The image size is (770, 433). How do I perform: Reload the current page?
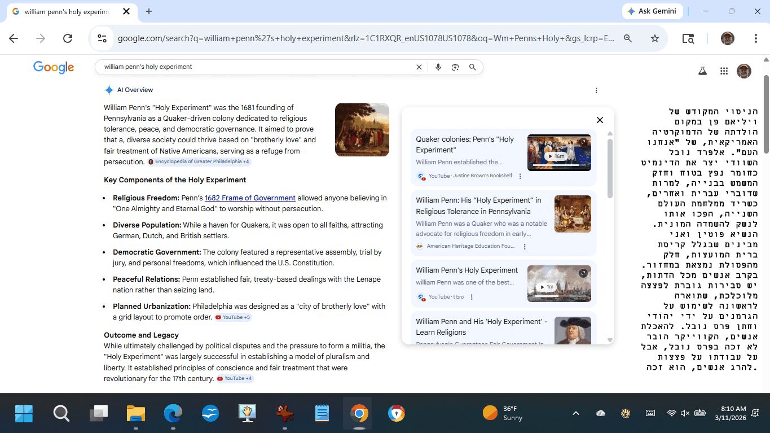[x=68, y=38]
